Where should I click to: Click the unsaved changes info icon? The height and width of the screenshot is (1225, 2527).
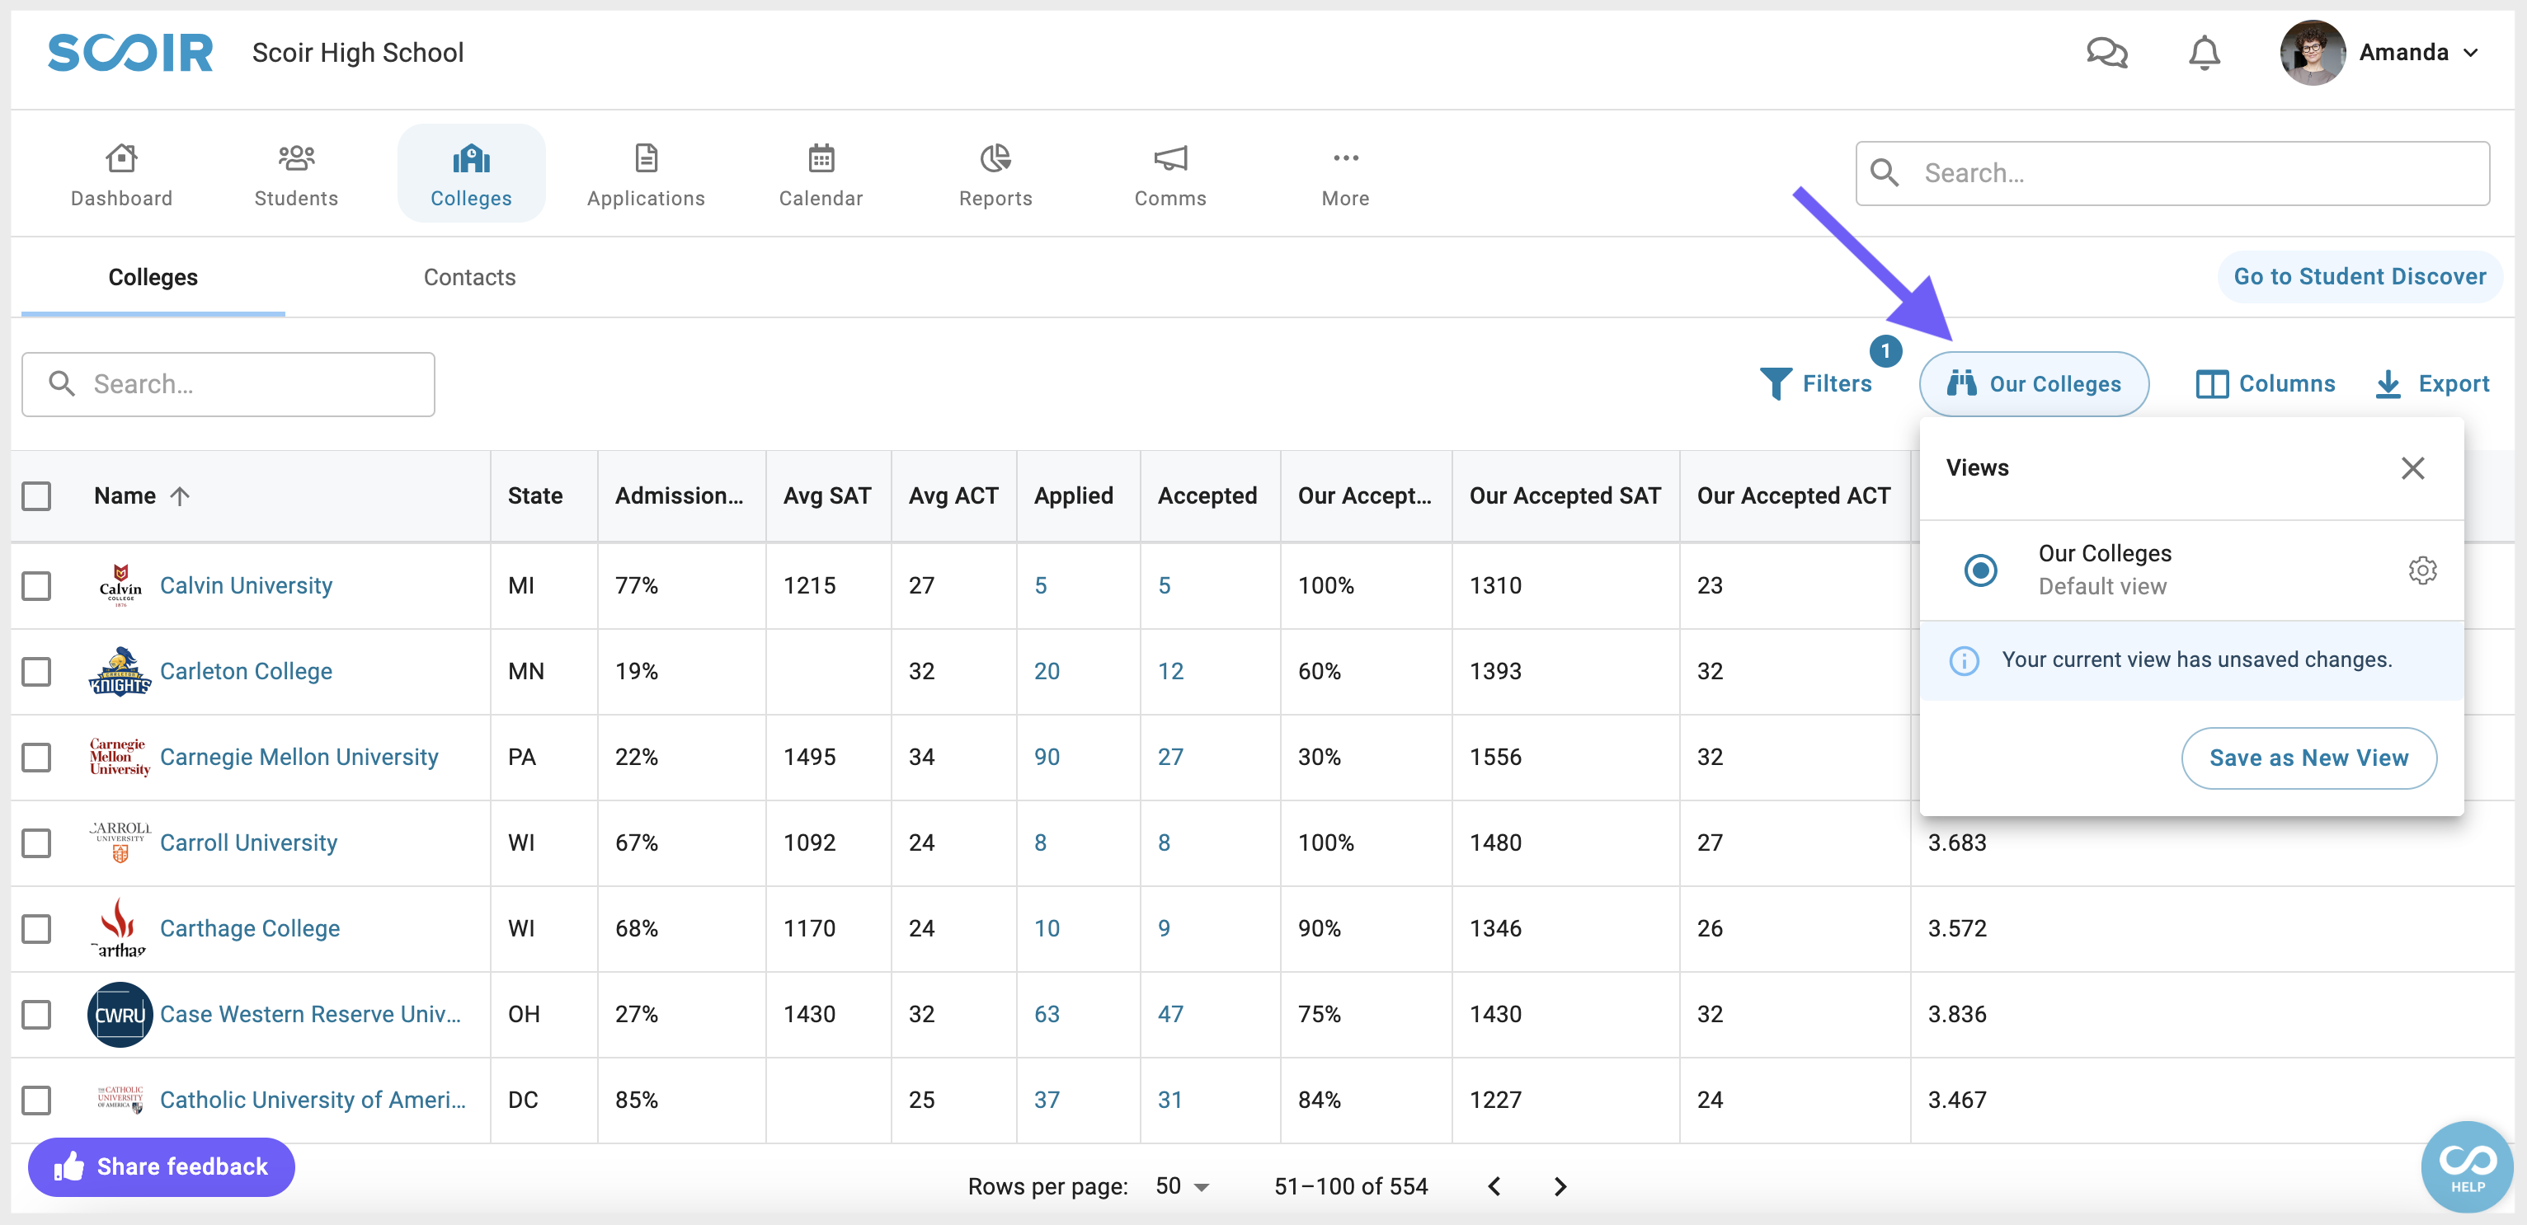1964,660
